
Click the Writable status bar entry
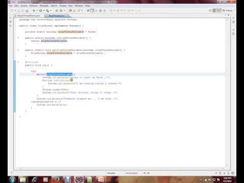tap(111, 173)
